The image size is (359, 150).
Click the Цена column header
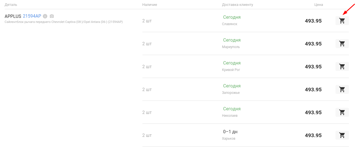(x=318, y=5)
